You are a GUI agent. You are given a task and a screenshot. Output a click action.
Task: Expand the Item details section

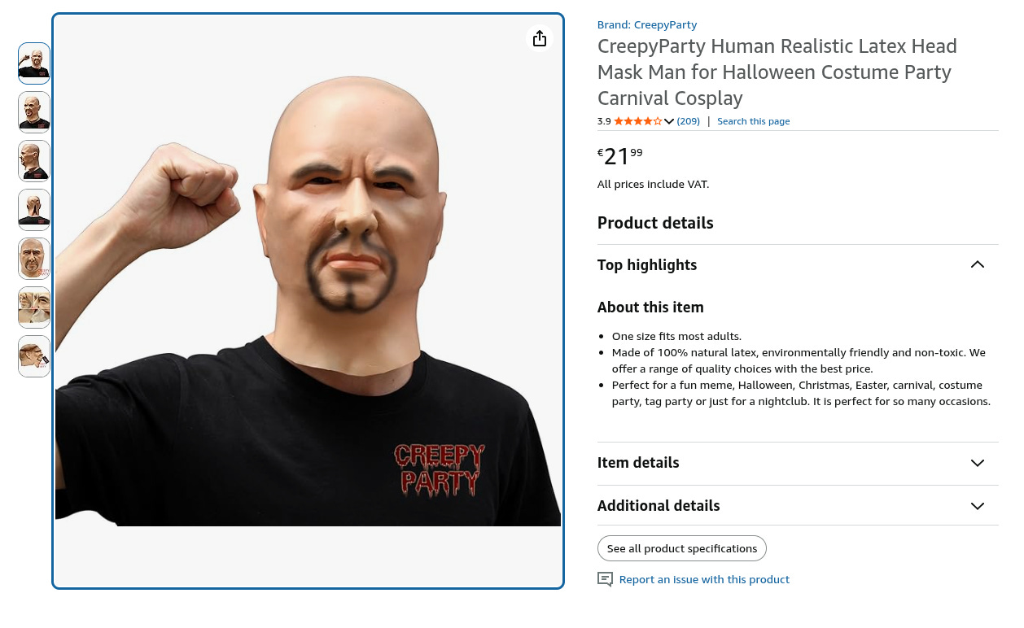pyautogui.click(x=798, y=463)
